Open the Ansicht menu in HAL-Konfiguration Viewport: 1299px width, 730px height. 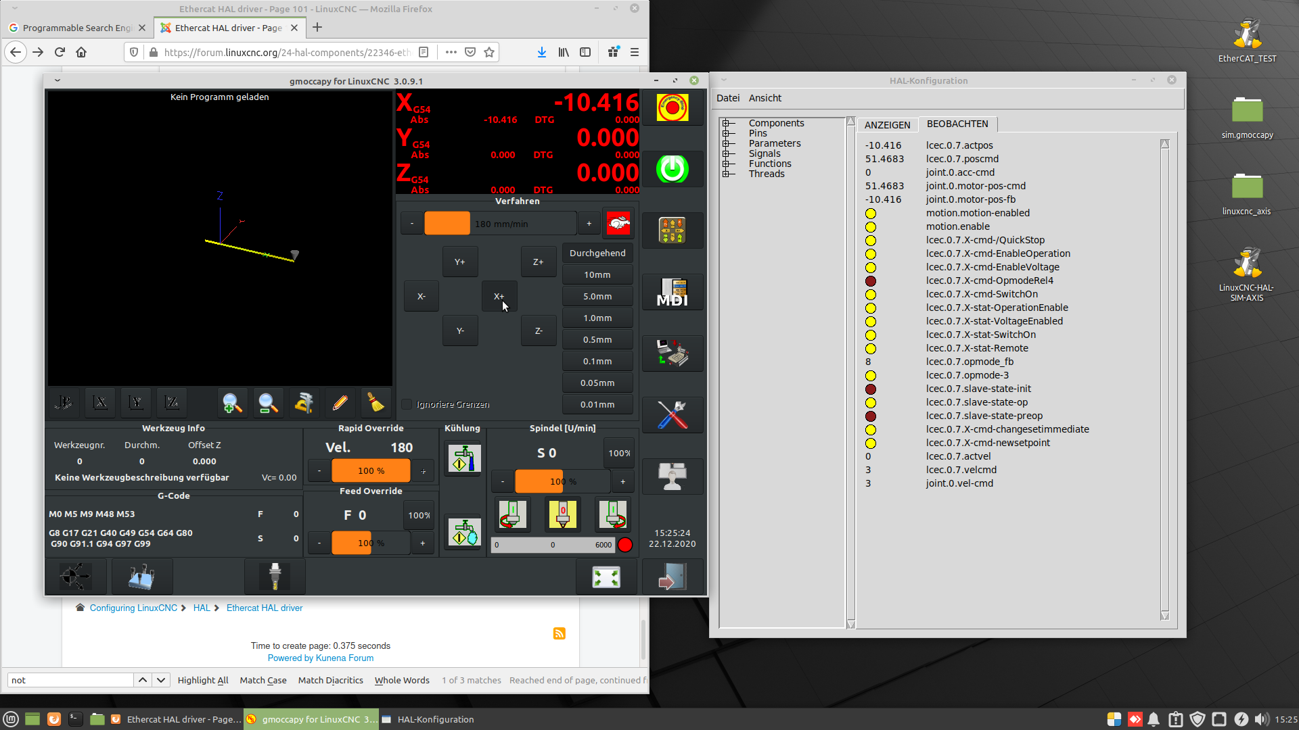765,98
